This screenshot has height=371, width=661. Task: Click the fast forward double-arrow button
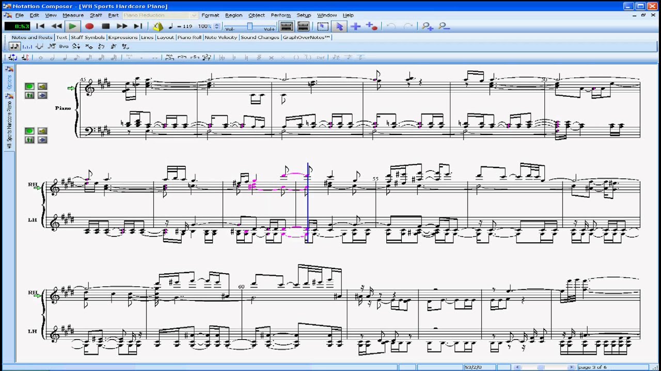tap(122, 26)
